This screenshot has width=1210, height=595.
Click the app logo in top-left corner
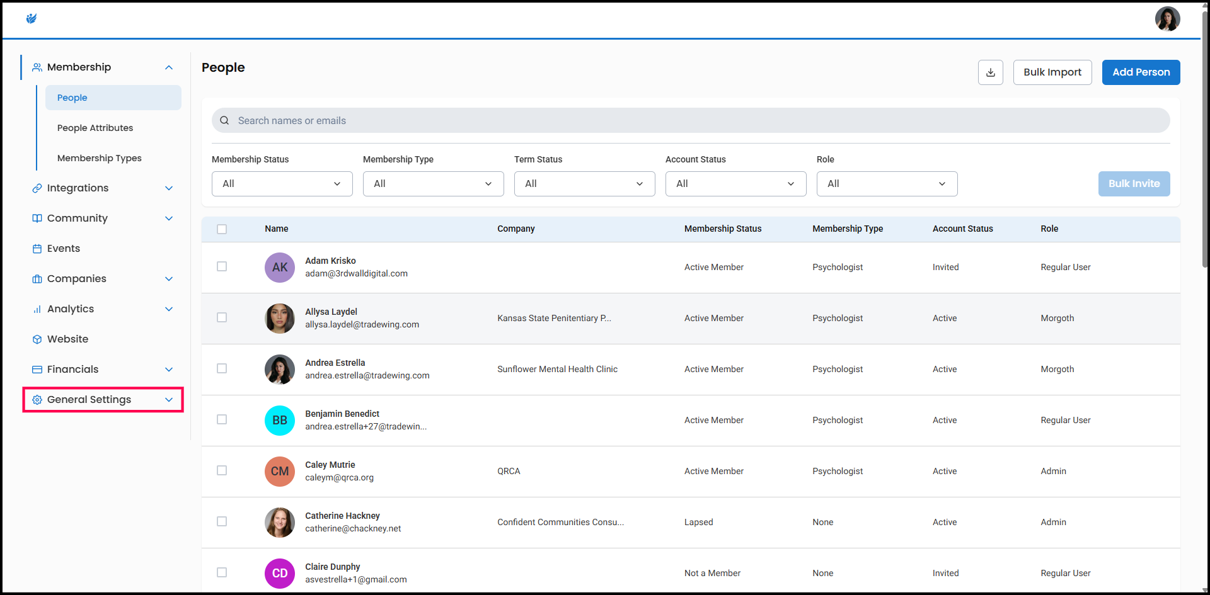click(x=32, y=19)
